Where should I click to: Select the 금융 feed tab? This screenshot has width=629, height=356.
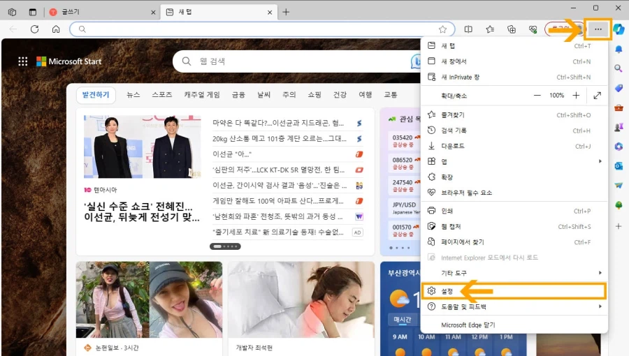(x=238, y=95)
